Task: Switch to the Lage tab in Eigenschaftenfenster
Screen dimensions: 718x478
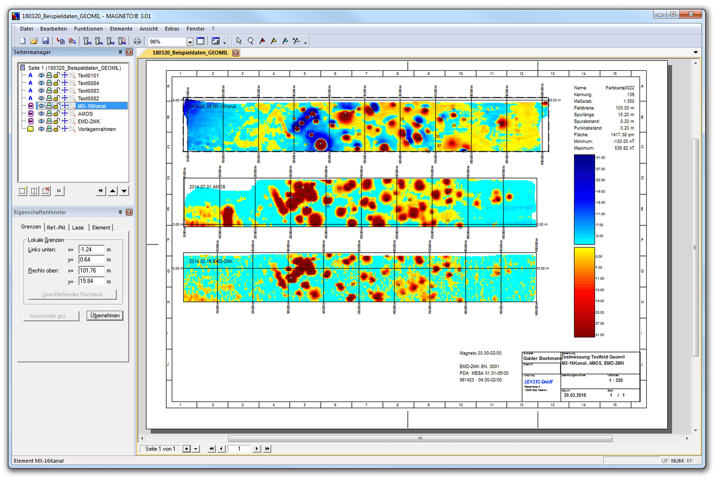Action: click(x=78, y=227)
